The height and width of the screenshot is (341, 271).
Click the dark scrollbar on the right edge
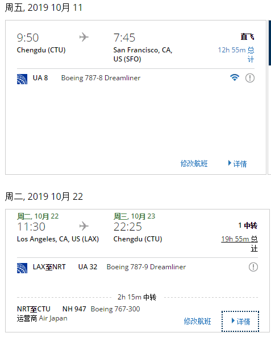270,43
